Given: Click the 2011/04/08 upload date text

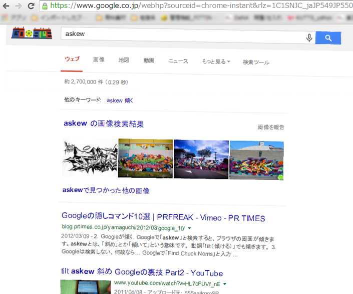Looking at the screenshot, I should (128, 291).
